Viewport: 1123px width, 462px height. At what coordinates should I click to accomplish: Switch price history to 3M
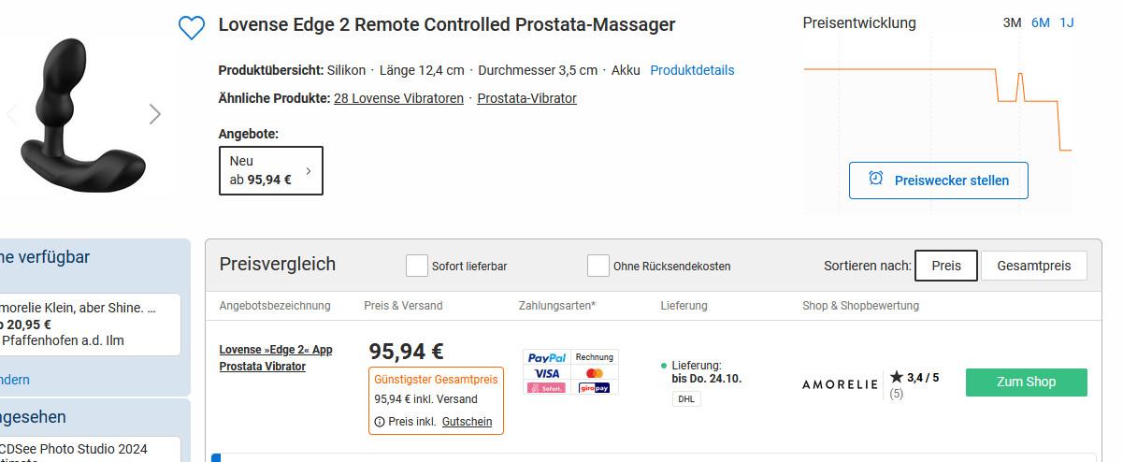click(x=1012, y=22)
